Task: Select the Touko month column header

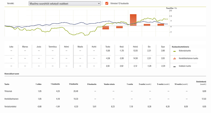Action: [x=108, y=47]
